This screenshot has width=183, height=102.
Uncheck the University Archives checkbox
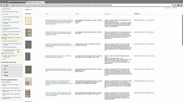coord(2,53)
